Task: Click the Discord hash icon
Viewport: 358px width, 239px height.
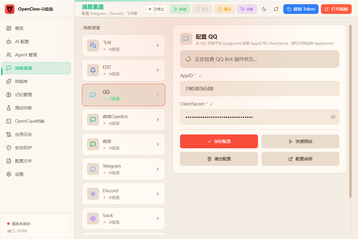Action: coord(93,194)
